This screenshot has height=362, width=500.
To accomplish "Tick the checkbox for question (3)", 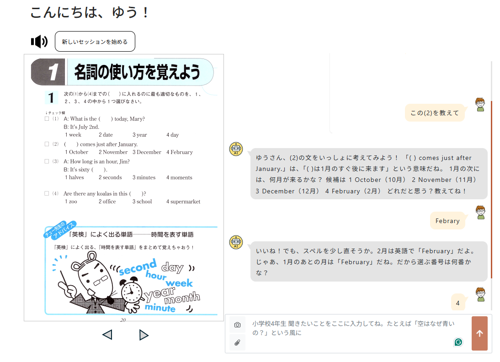I will [x=47, y=161].
